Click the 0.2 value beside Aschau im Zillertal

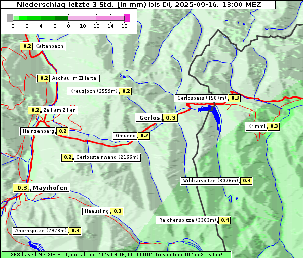44,78
